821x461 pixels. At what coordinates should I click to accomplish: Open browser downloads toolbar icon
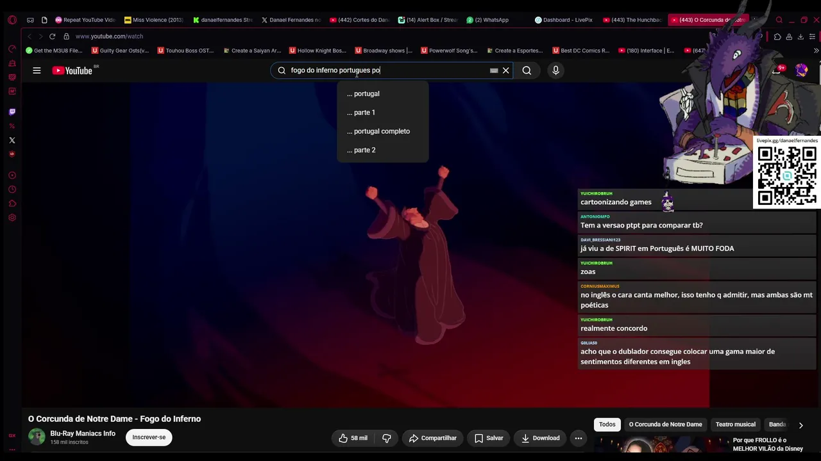click(800, 36)
